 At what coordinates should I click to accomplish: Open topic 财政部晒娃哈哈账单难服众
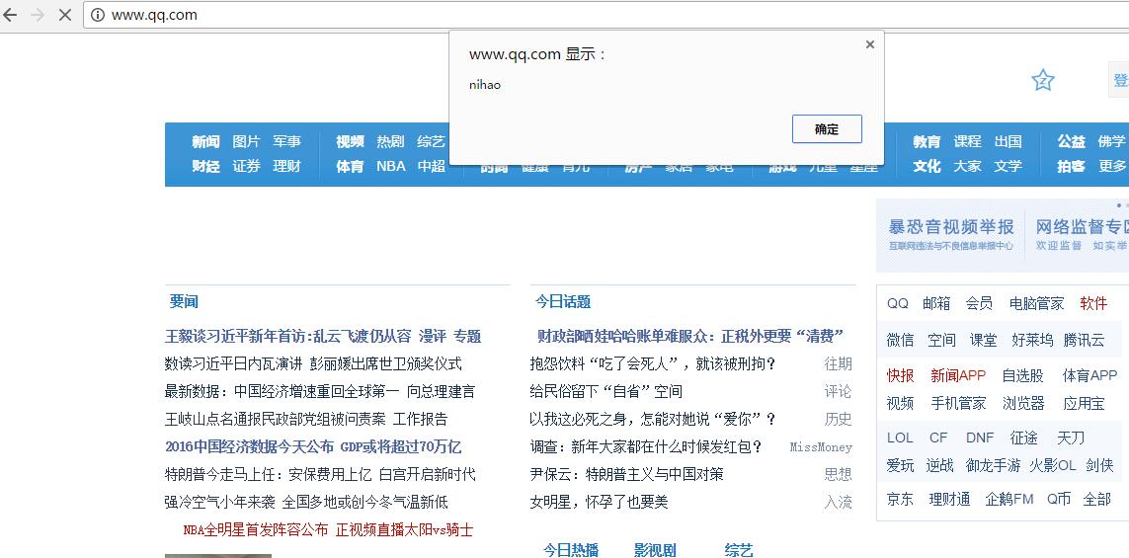(690, 336)
